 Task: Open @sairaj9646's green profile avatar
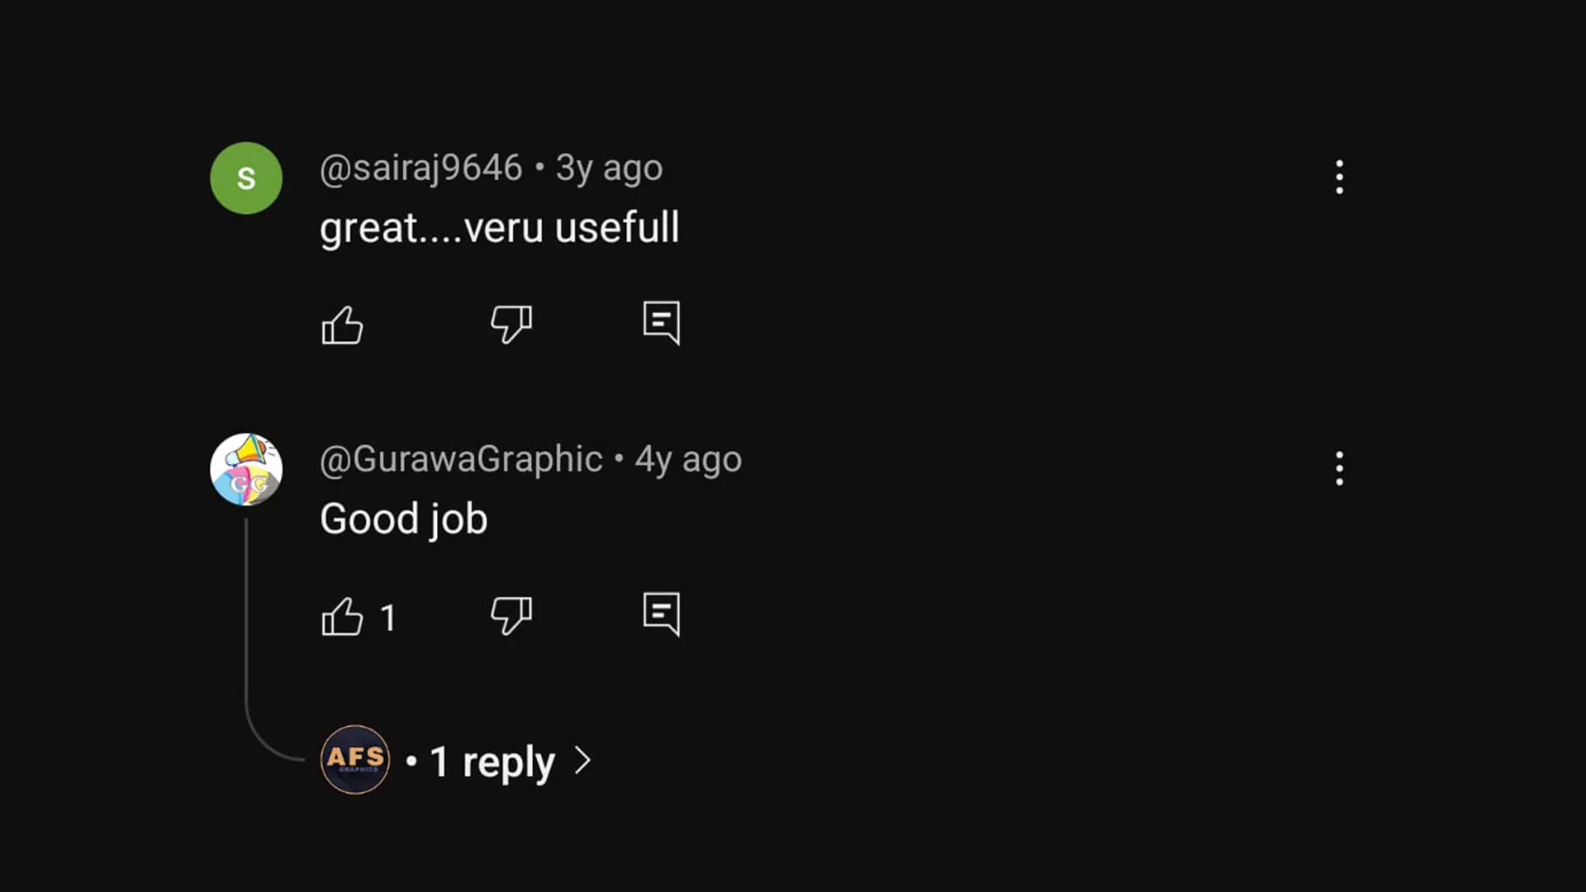[x=246, y=178]
